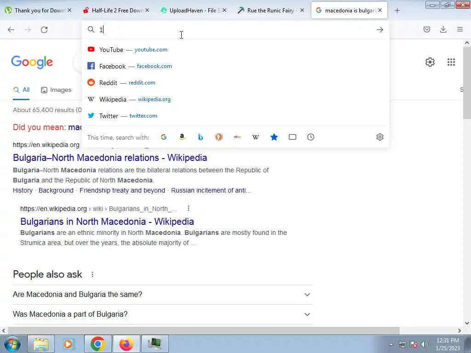Search in open Tabs icon
Image resolution: width=471 pixels, height=353 pixels.
click(292, 137)
